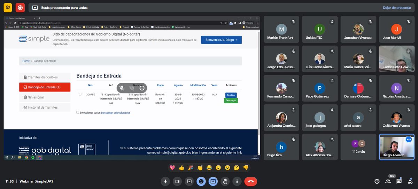Click the green 'Descargar' button
The height and width of the screenshot is (189, 418).
pyautogui.click(x=231, y=100)
